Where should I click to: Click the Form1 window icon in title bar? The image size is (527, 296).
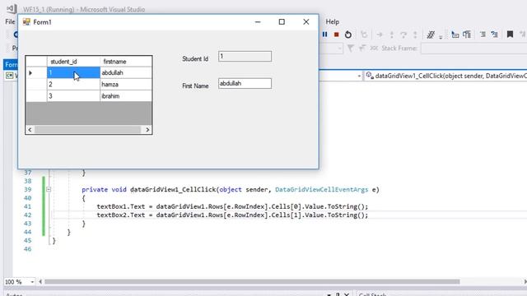tap(26, 22)
